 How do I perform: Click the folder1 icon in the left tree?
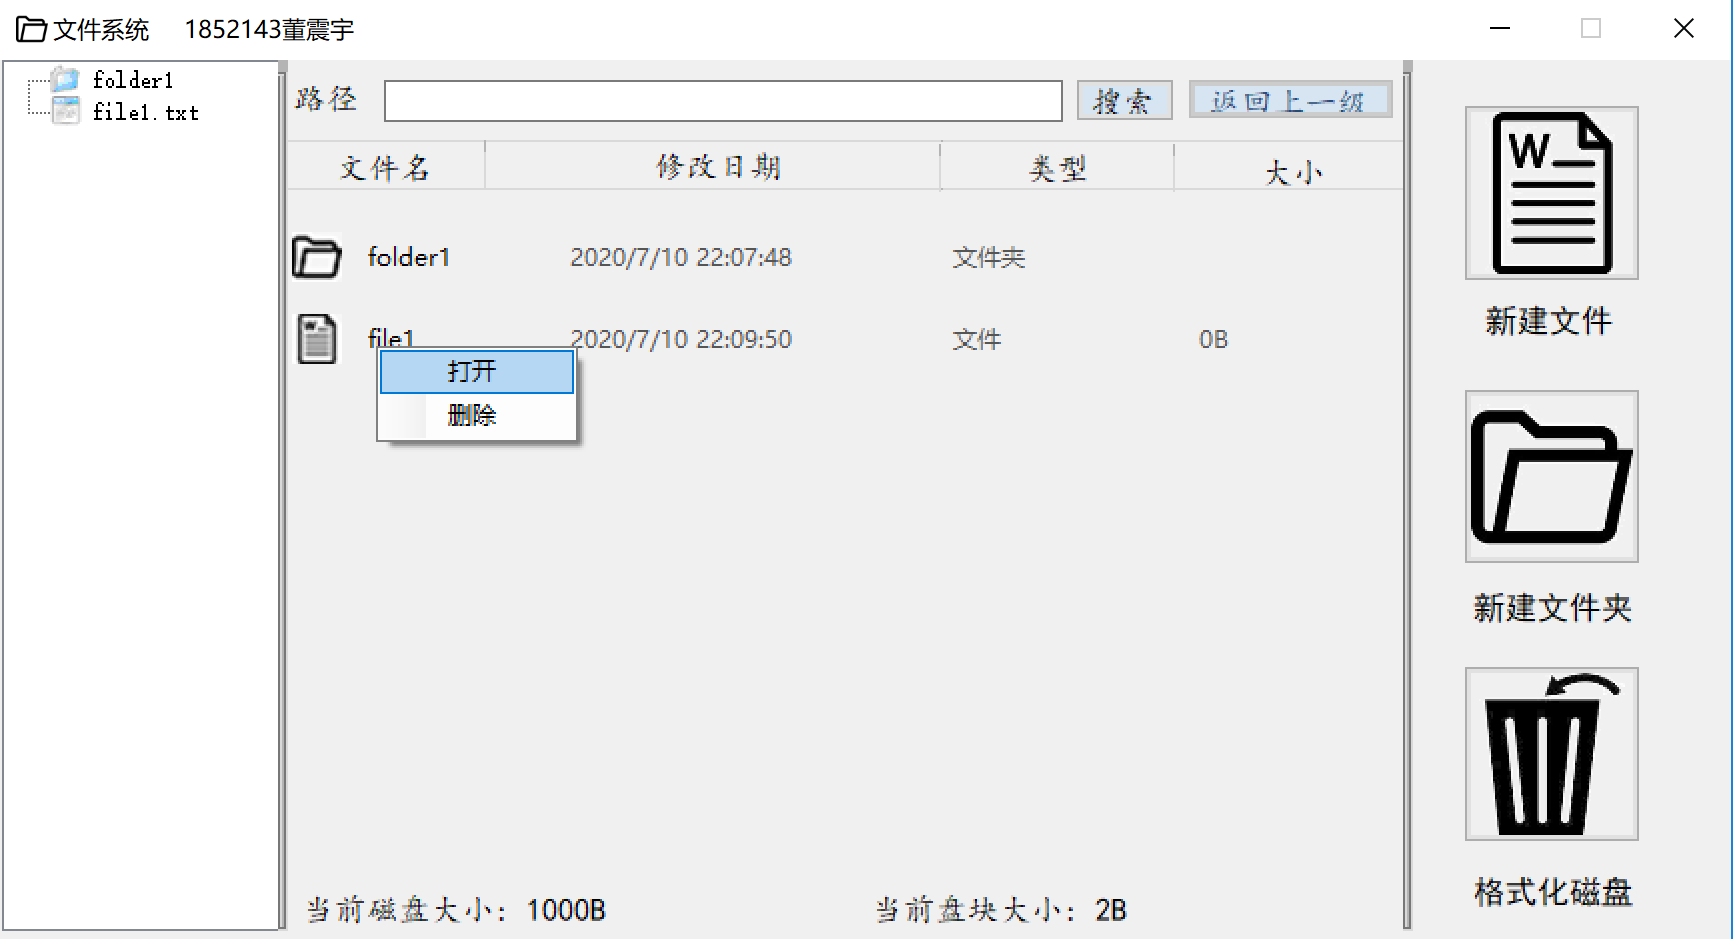pos(64,79)
